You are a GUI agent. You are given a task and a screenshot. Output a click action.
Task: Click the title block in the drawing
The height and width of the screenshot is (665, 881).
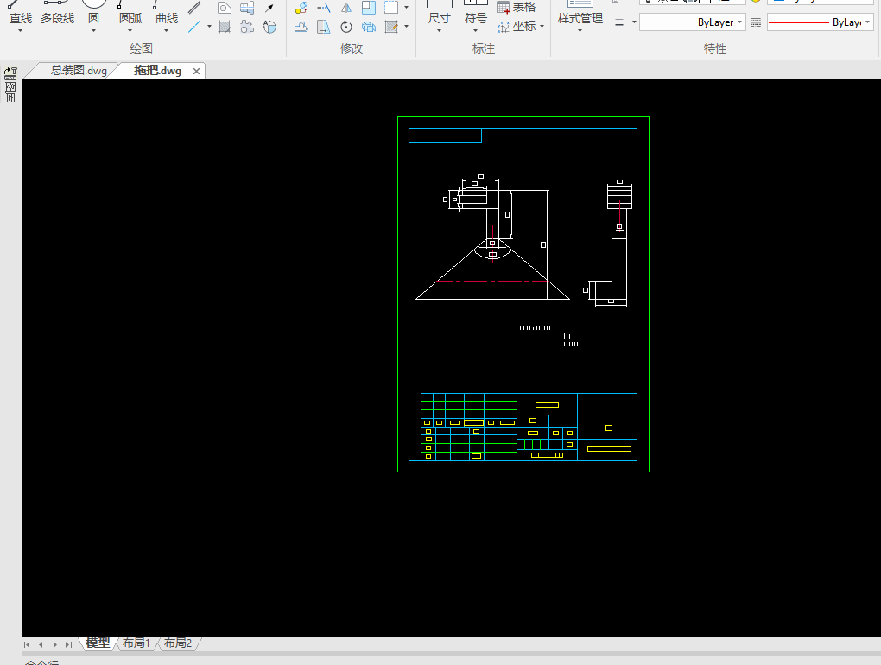(529, 427)
